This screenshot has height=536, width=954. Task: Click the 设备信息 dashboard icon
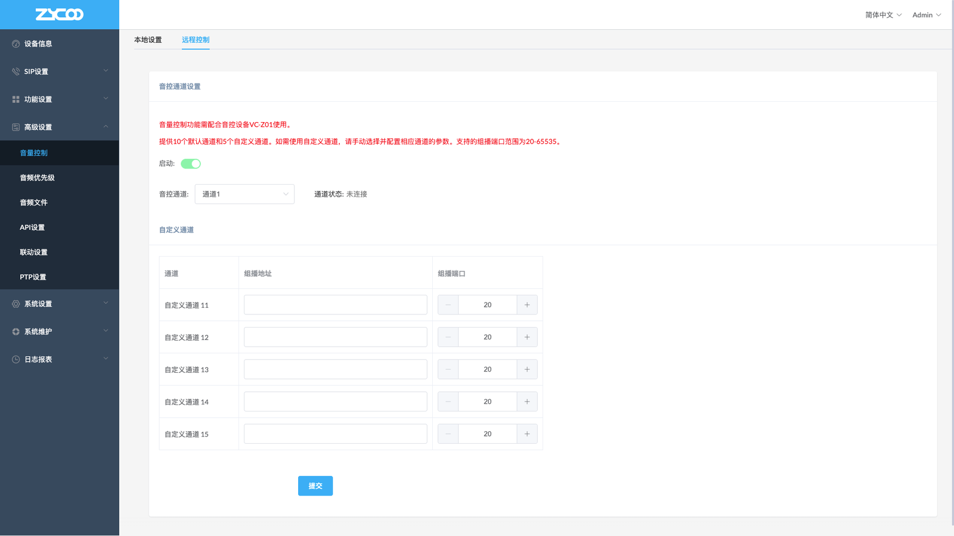point(16,43)
